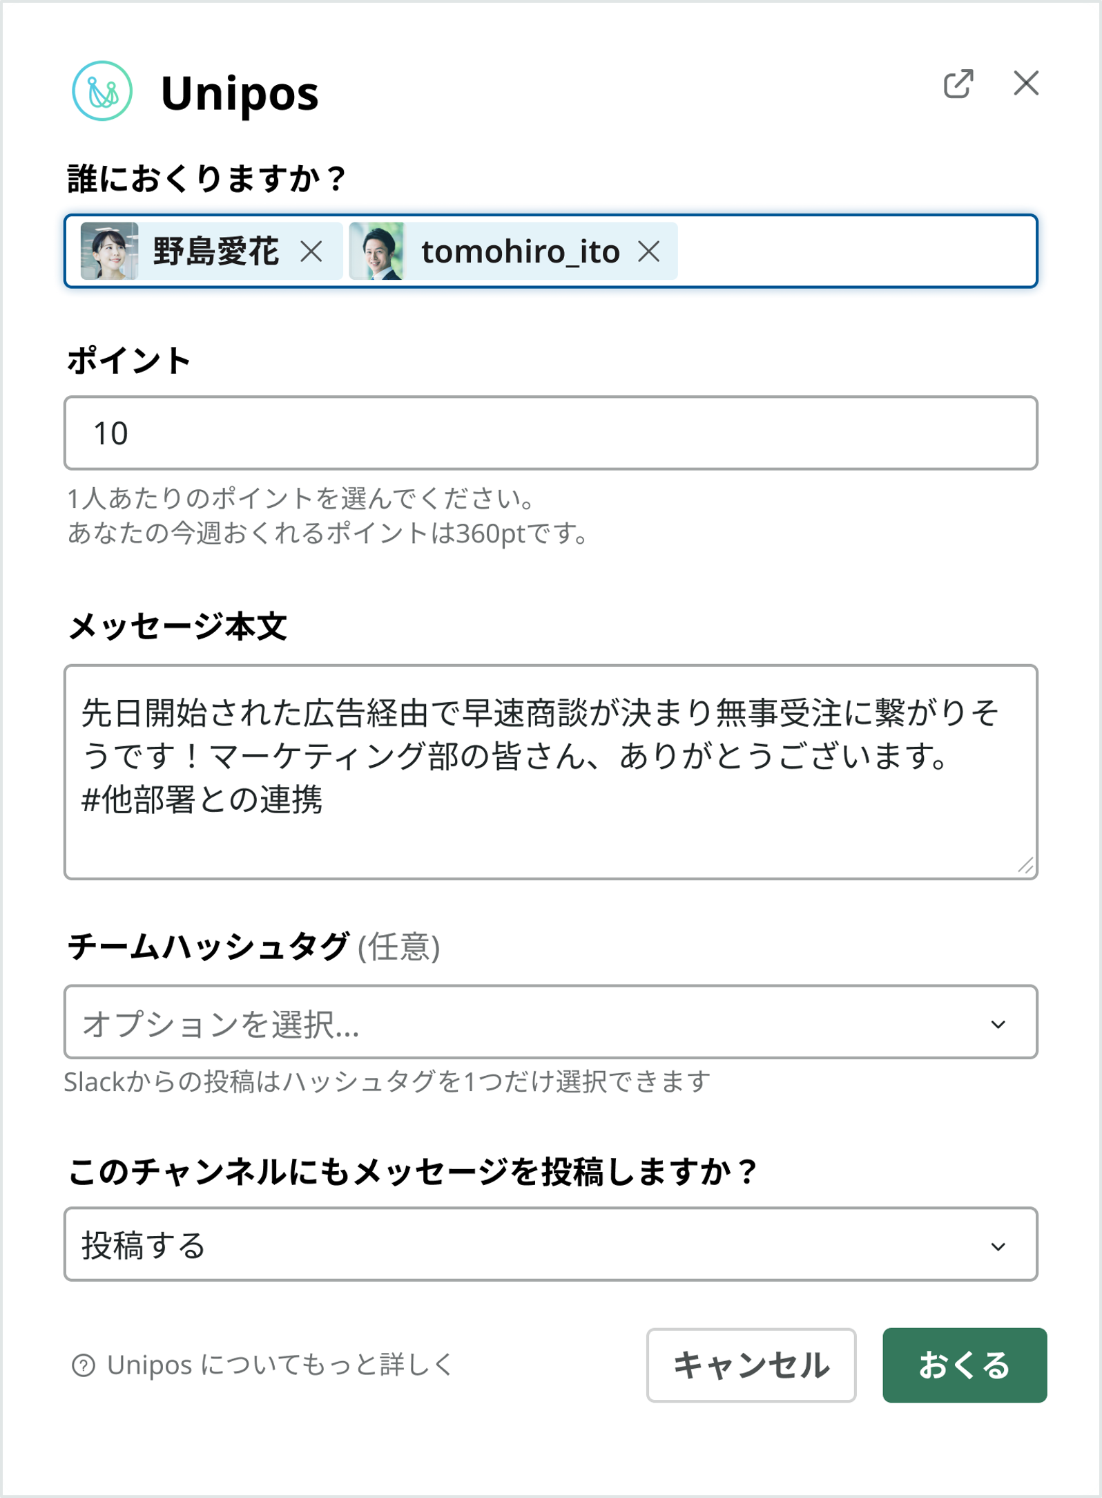Screen dimensions: 1102x1498
Task: Click the hashtag dropdown chevron
Action: 997,1023
